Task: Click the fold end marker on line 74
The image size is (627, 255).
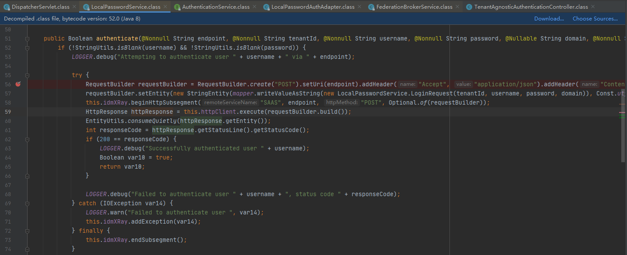Action: [x=27, y=249]
